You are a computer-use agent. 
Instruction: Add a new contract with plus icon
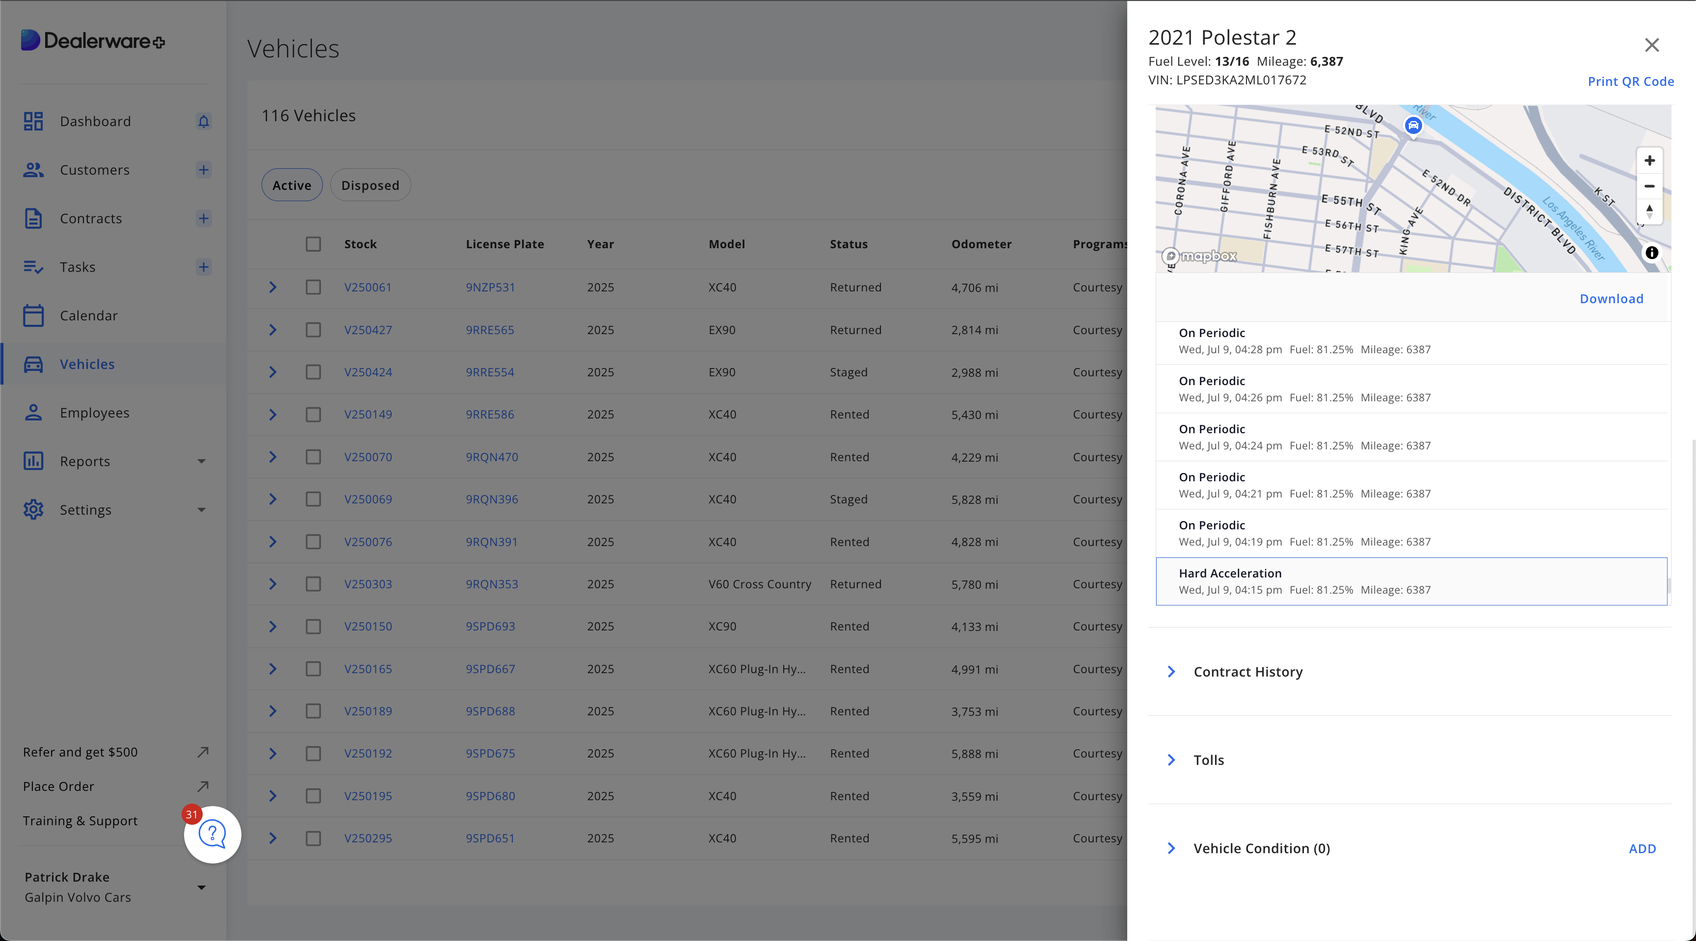pos(204,218)
